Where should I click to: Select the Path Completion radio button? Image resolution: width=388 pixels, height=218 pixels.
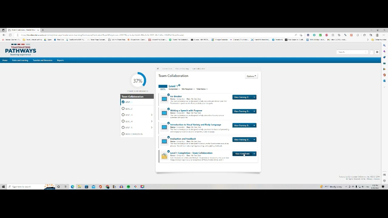tap(123, 134)
